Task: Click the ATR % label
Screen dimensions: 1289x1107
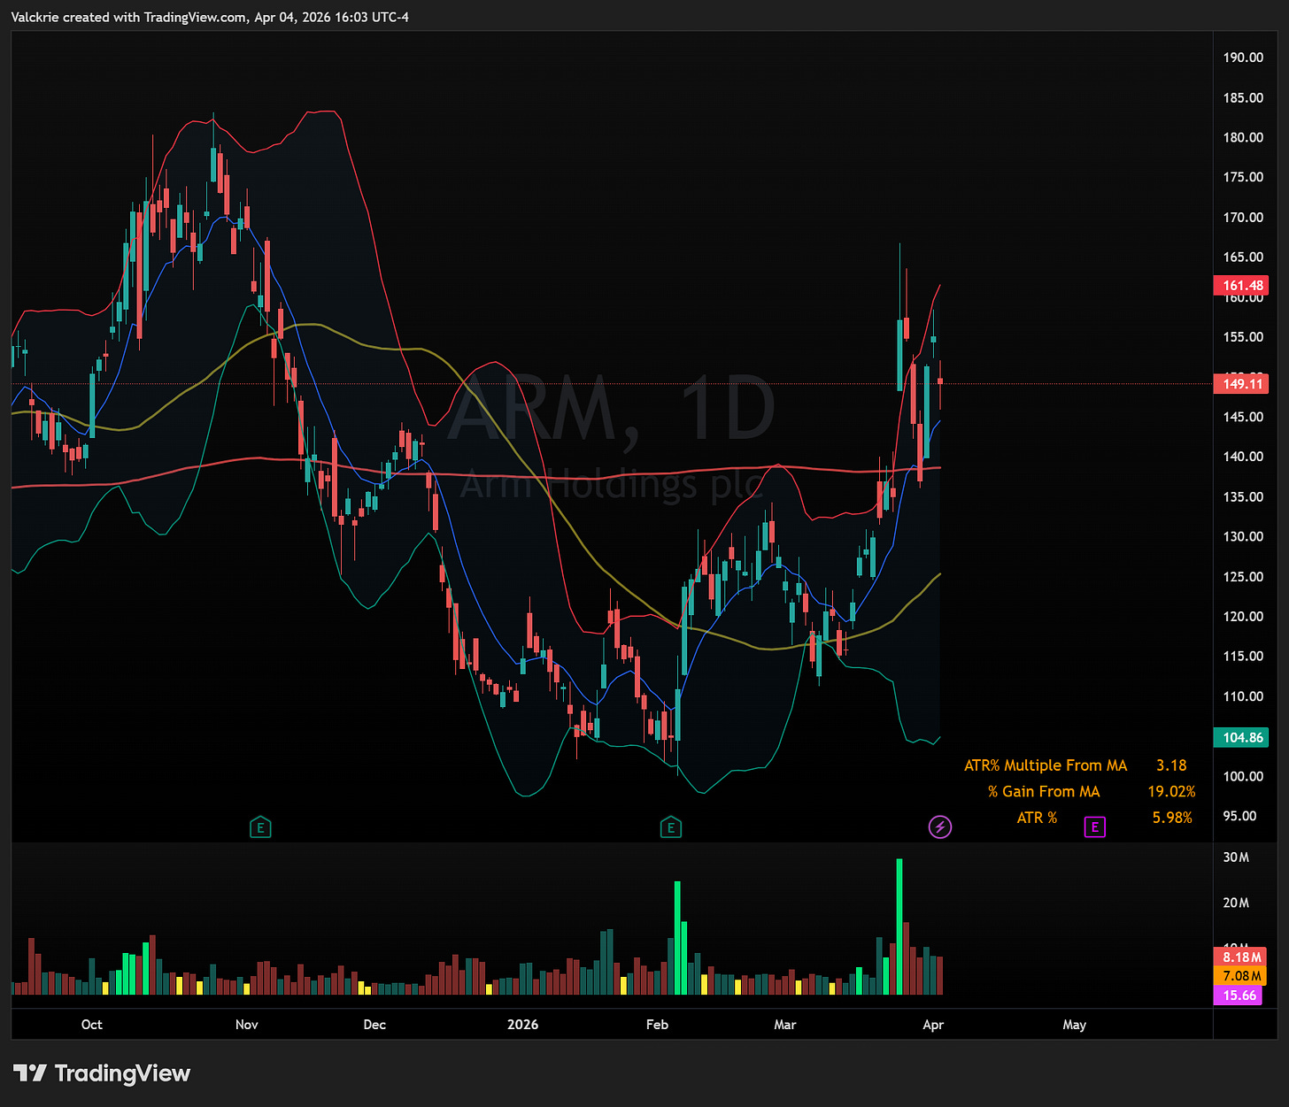Action: (1037, 818)
